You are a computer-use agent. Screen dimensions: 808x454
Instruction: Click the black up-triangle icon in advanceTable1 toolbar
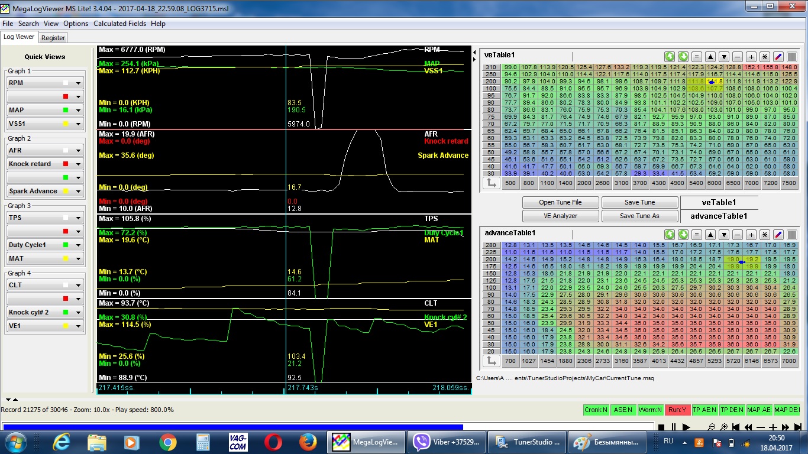(710, 235)
